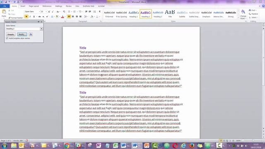Toggle Underline formatting in the Font group
Image resolution: width=265 pixels, height=149 pixels.
34,17
